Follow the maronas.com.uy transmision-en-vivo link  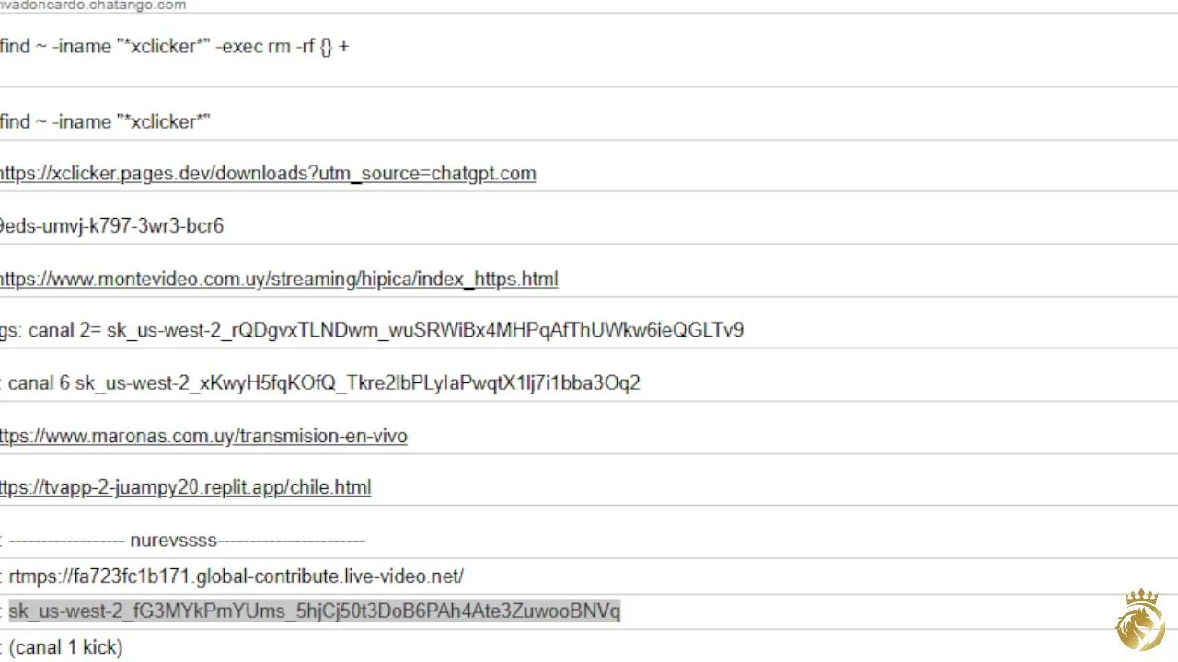[x=203, y=436]
